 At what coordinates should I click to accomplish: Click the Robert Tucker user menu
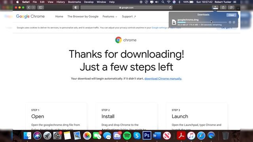(x=223, y=2)
